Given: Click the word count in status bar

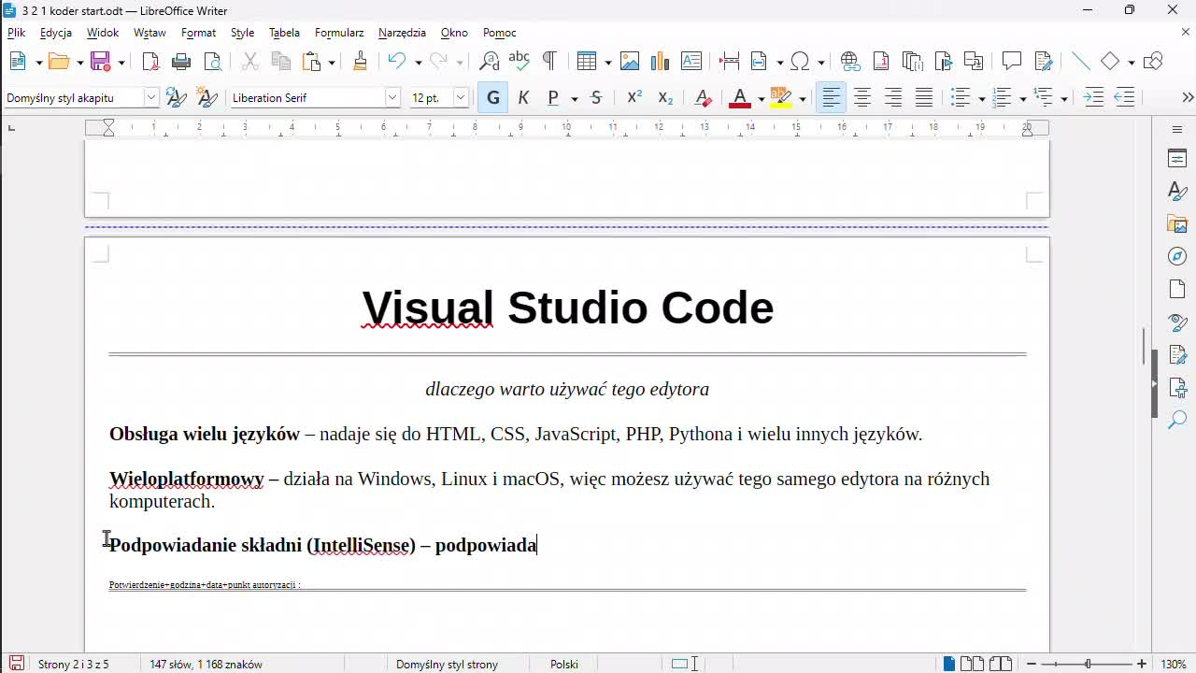Looking at the screenshot, I should pos(206,665).
